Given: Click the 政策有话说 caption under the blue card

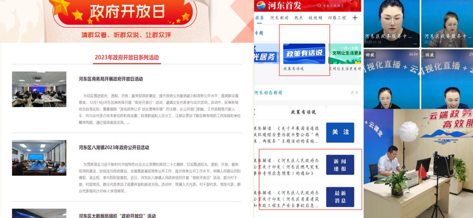Looking at the screenshot, I should tap(294, 68).
